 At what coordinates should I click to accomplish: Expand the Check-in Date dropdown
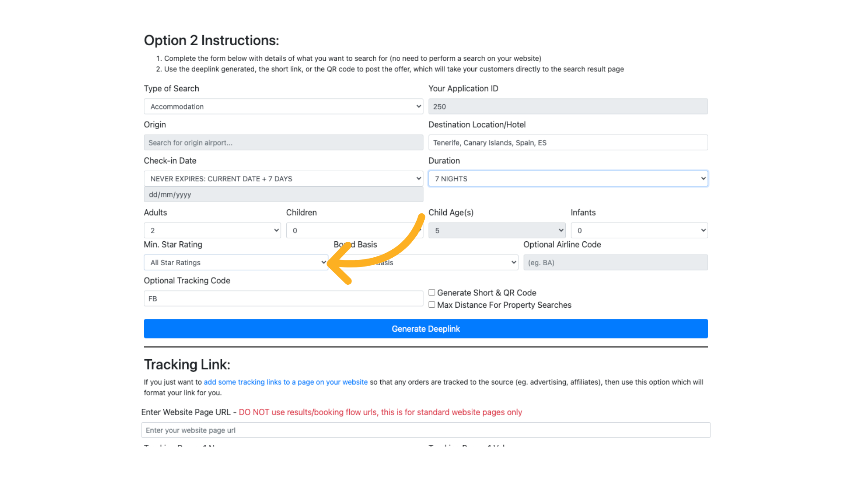coord(283,179)
